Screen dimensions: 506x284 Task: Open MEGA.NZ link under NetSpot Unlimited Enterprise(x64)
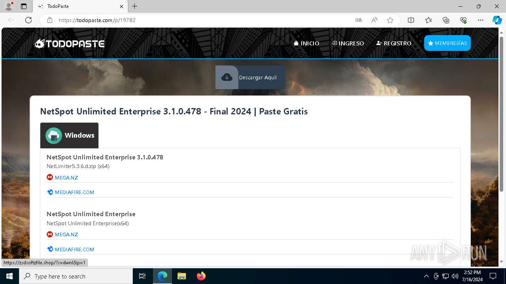pyautogui.click(x=66, y=234)
